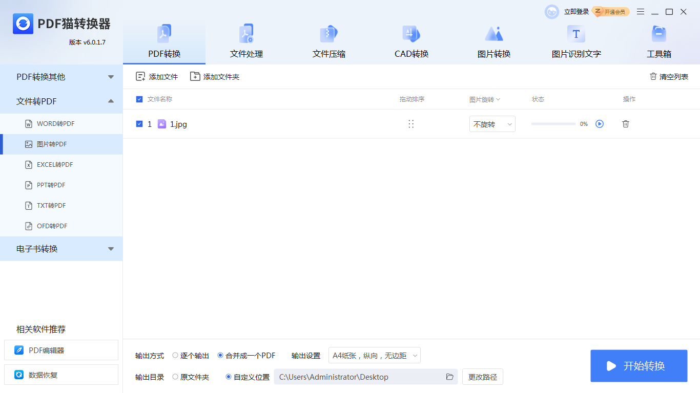Open the PDF转换 tab
Image resolution: width=700 pixels, height=393 pixels.
tap(164, 42)
